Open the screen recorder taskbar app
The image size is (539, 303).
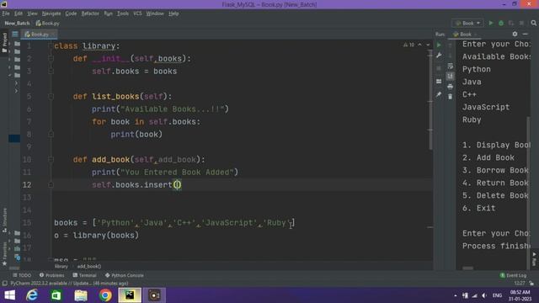154,295
